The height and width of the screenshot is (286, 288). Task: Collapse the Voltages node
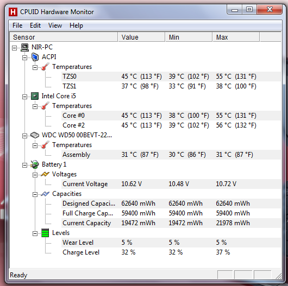(35, 175)
